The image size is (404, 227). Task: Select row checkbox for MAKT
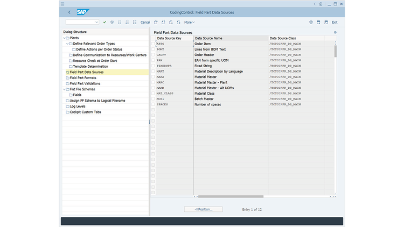click(x=153, y=72)
